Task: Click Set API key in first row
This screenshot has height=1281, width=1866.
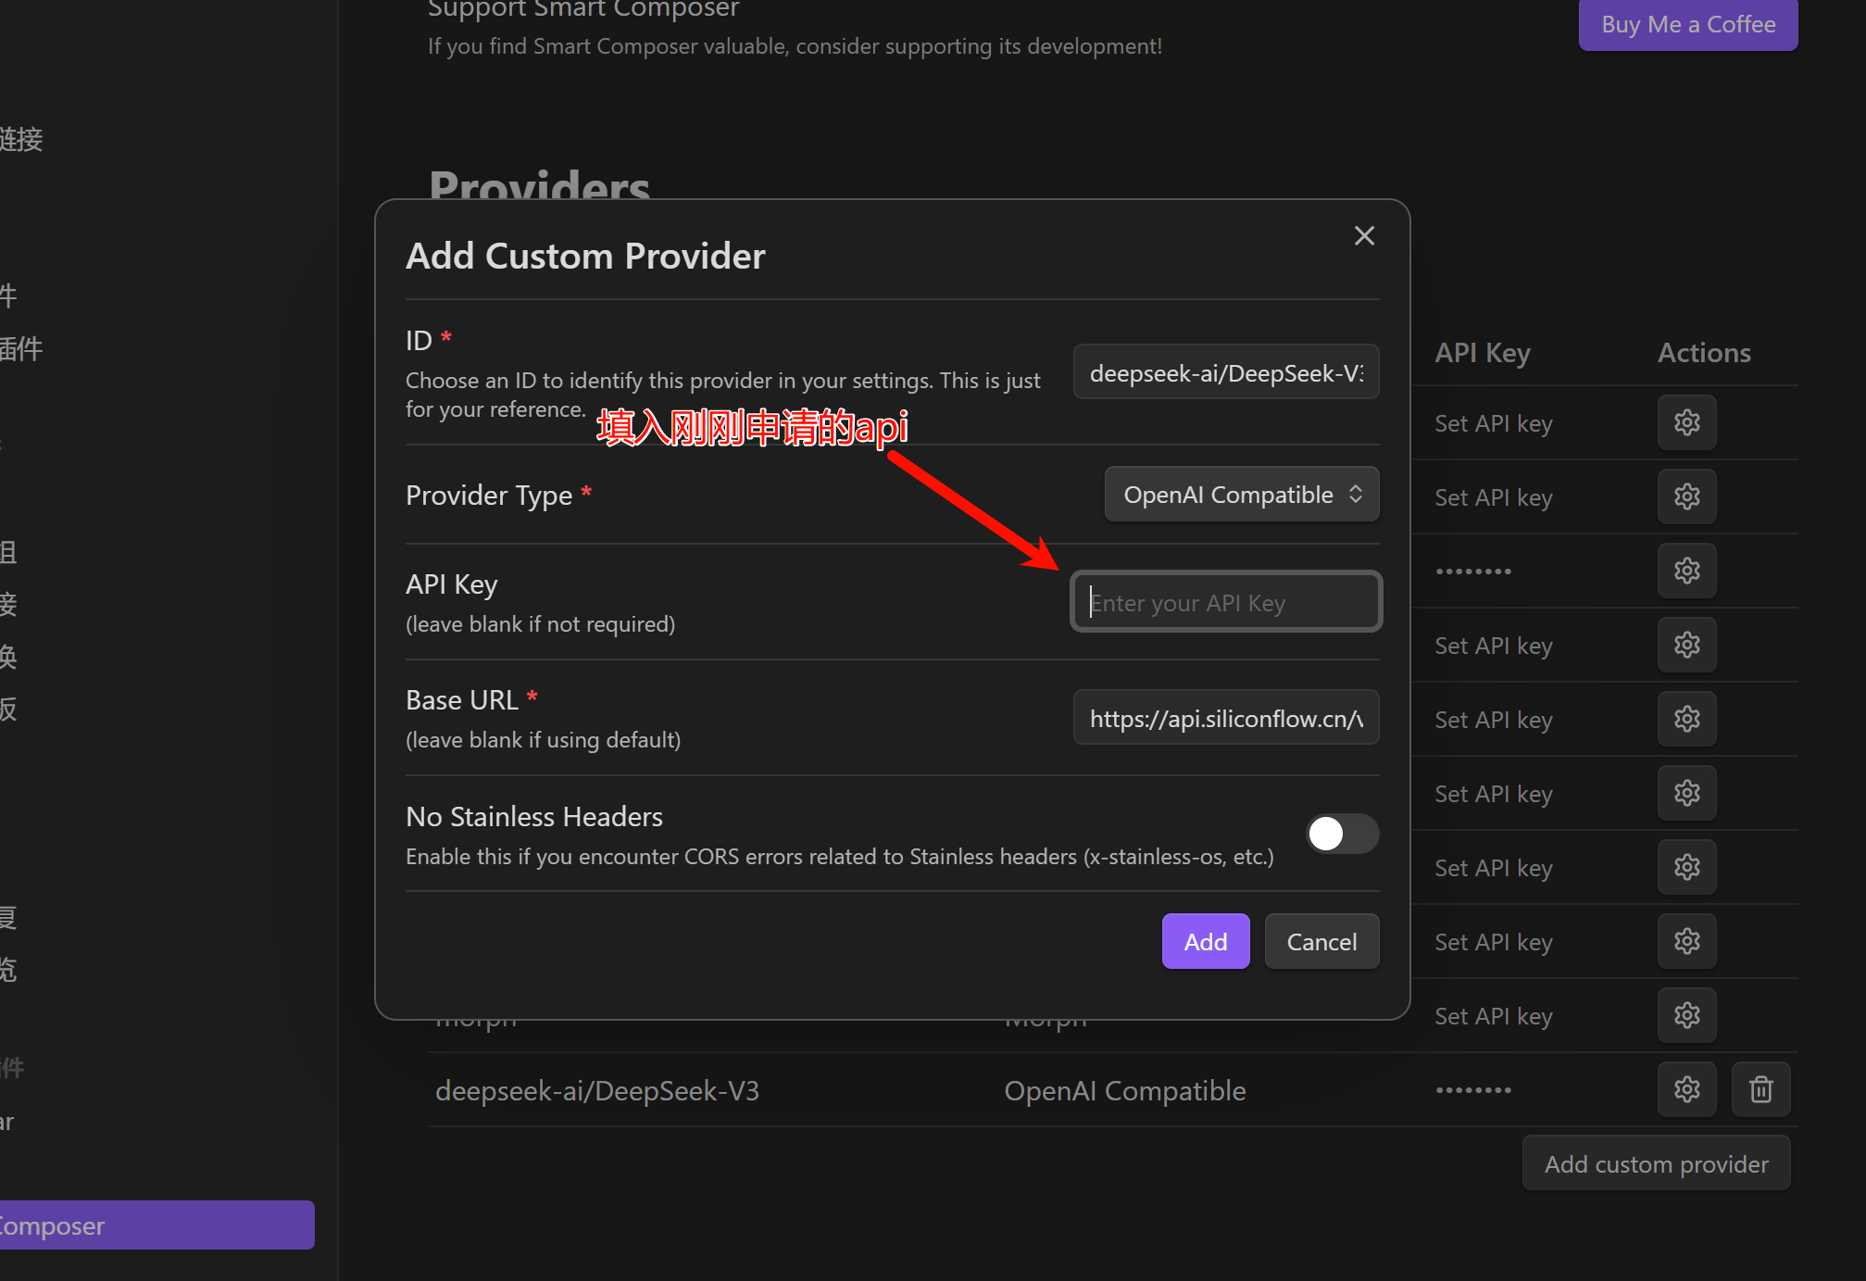Action: click(1493, 423)
